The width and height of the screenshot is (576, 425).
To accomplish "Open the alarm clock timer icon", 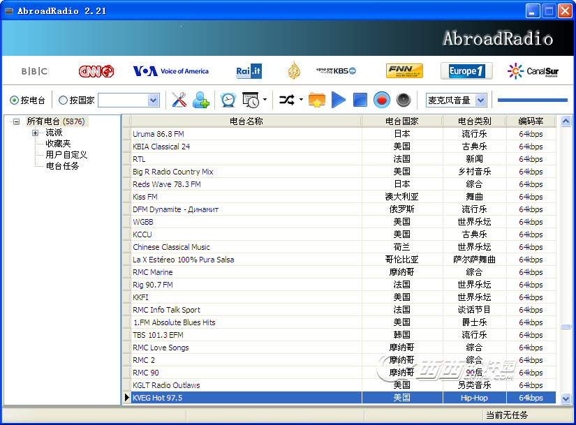I will (x=228, y=100).
